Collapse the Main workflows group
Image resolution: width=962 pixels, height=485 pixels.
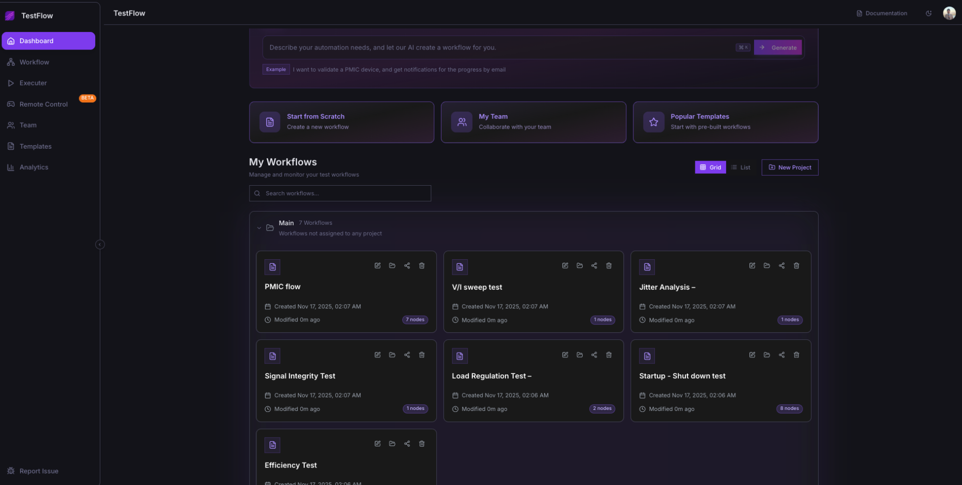click(x=260, y=228)
